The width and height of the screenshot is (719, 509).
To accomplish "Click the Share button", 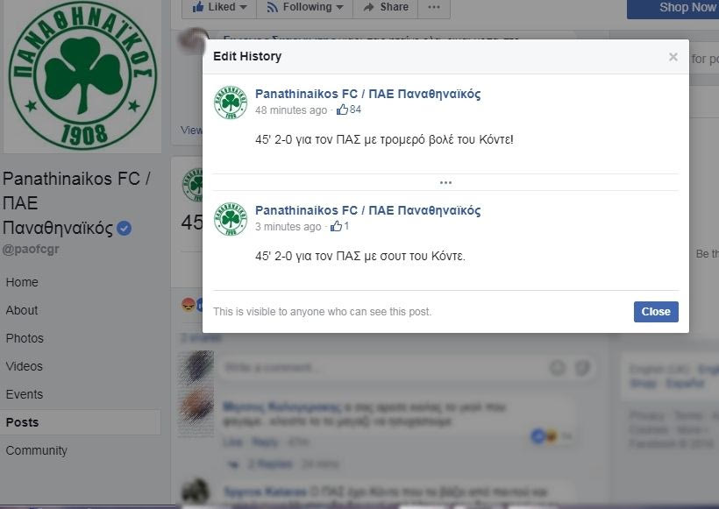I will tap(385, 7).
